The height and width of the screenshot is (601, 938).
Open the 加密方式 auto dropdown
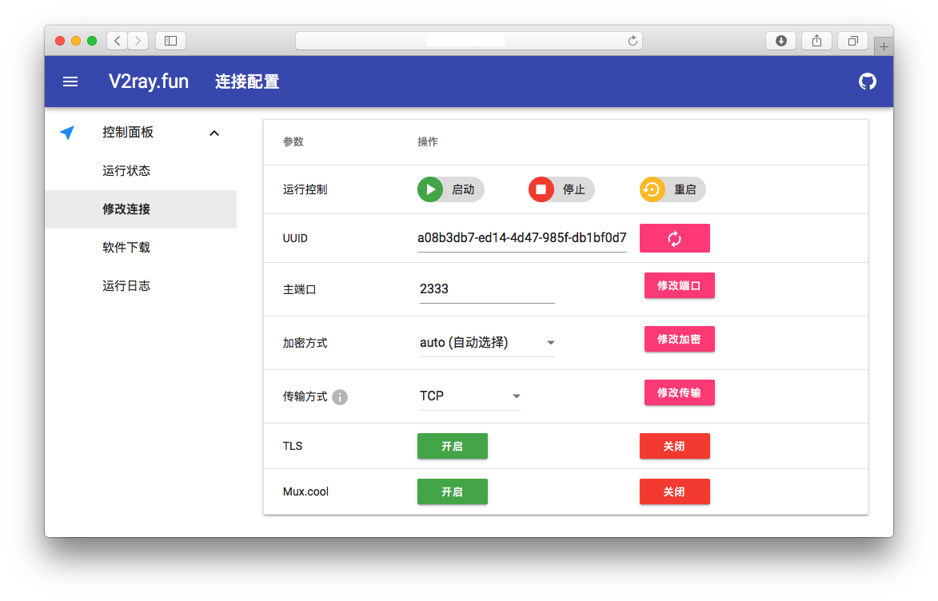coord(487,343)
